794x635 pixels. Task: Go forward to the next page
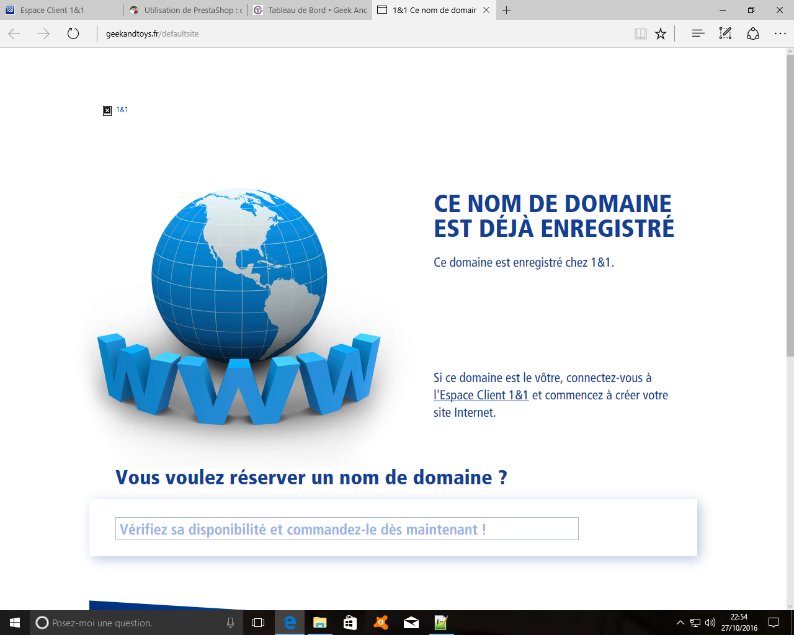click(x=43, y=34)
